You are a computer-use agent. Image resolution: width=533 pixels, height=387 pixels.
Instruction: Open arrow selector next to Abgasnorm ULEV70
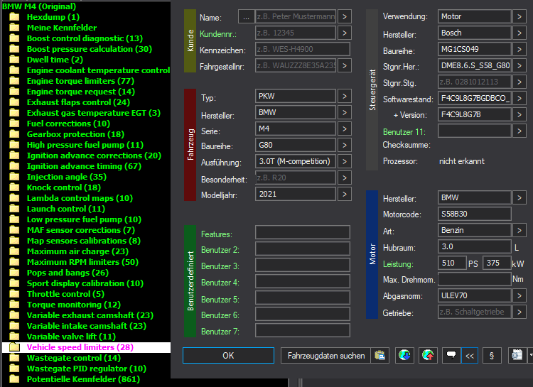[x=519, y=295]
